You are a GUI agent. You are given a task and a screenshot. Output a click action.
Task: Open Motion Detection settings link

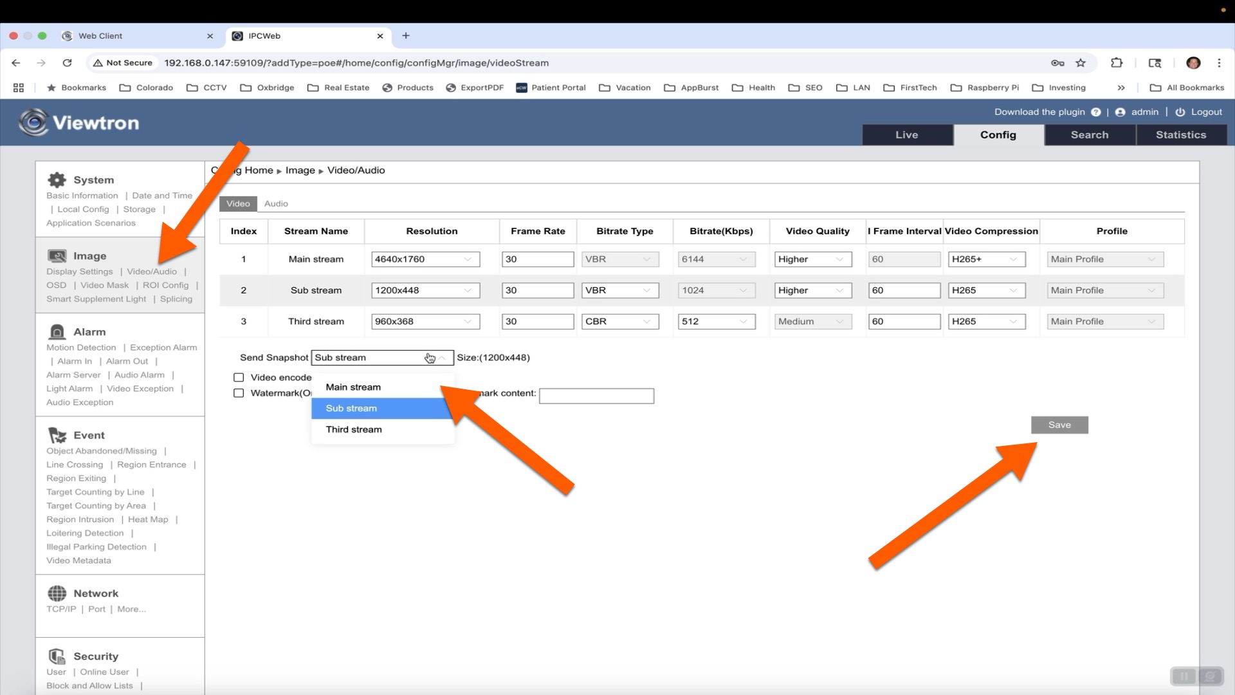81,347
